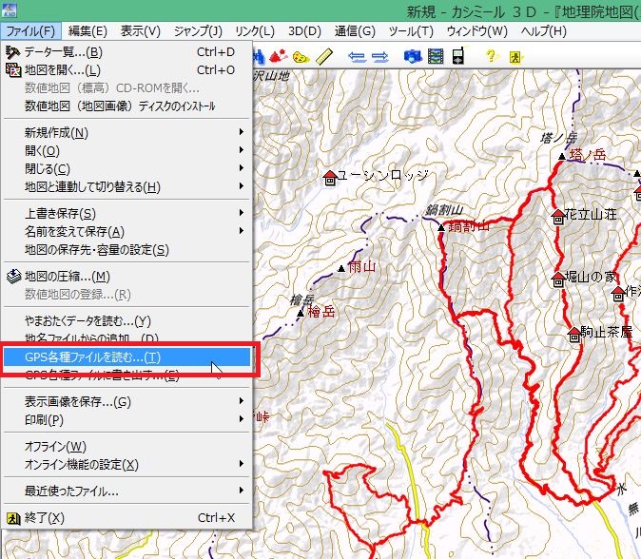Screen dimensions: 641x559
Task: Expand the 開く(O) submenu arrow
Action: click(242, 150)
